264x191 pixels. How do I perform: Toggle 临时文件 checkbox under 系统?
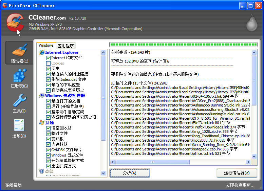(48, 134)
